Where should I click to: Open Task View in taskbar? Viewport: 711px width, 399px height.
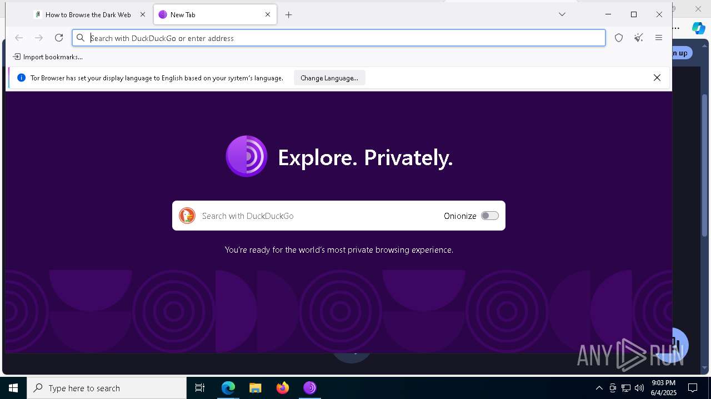(x=200, y=388)
